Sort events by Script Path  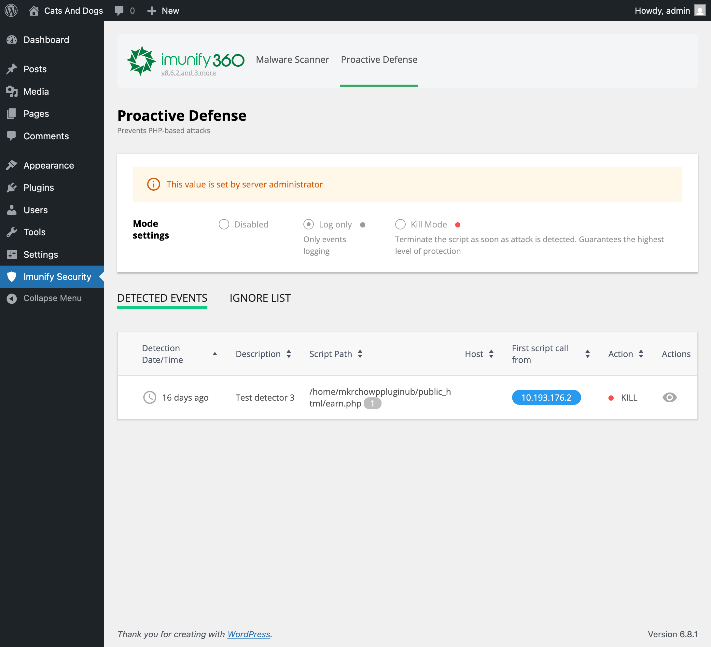click(360, 354)
